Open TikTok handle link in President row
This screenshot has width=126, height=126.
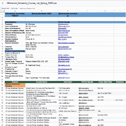click(63, 24)
